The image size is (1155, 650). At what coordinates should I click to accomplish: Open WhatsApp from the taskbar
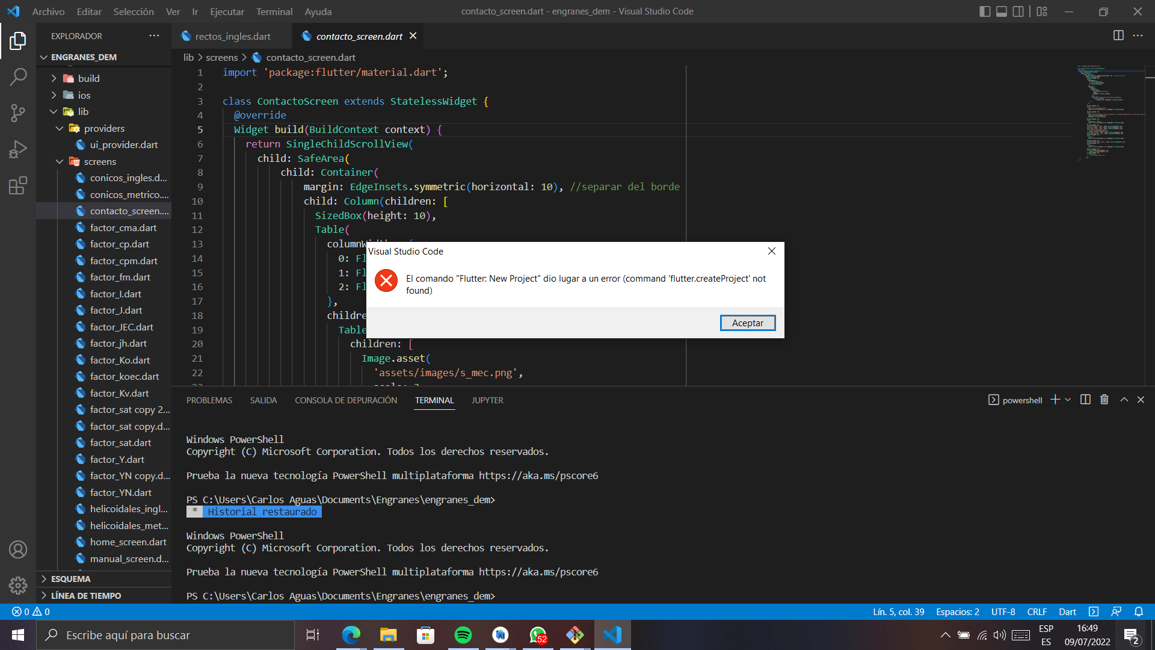click(x=538, y=635)
